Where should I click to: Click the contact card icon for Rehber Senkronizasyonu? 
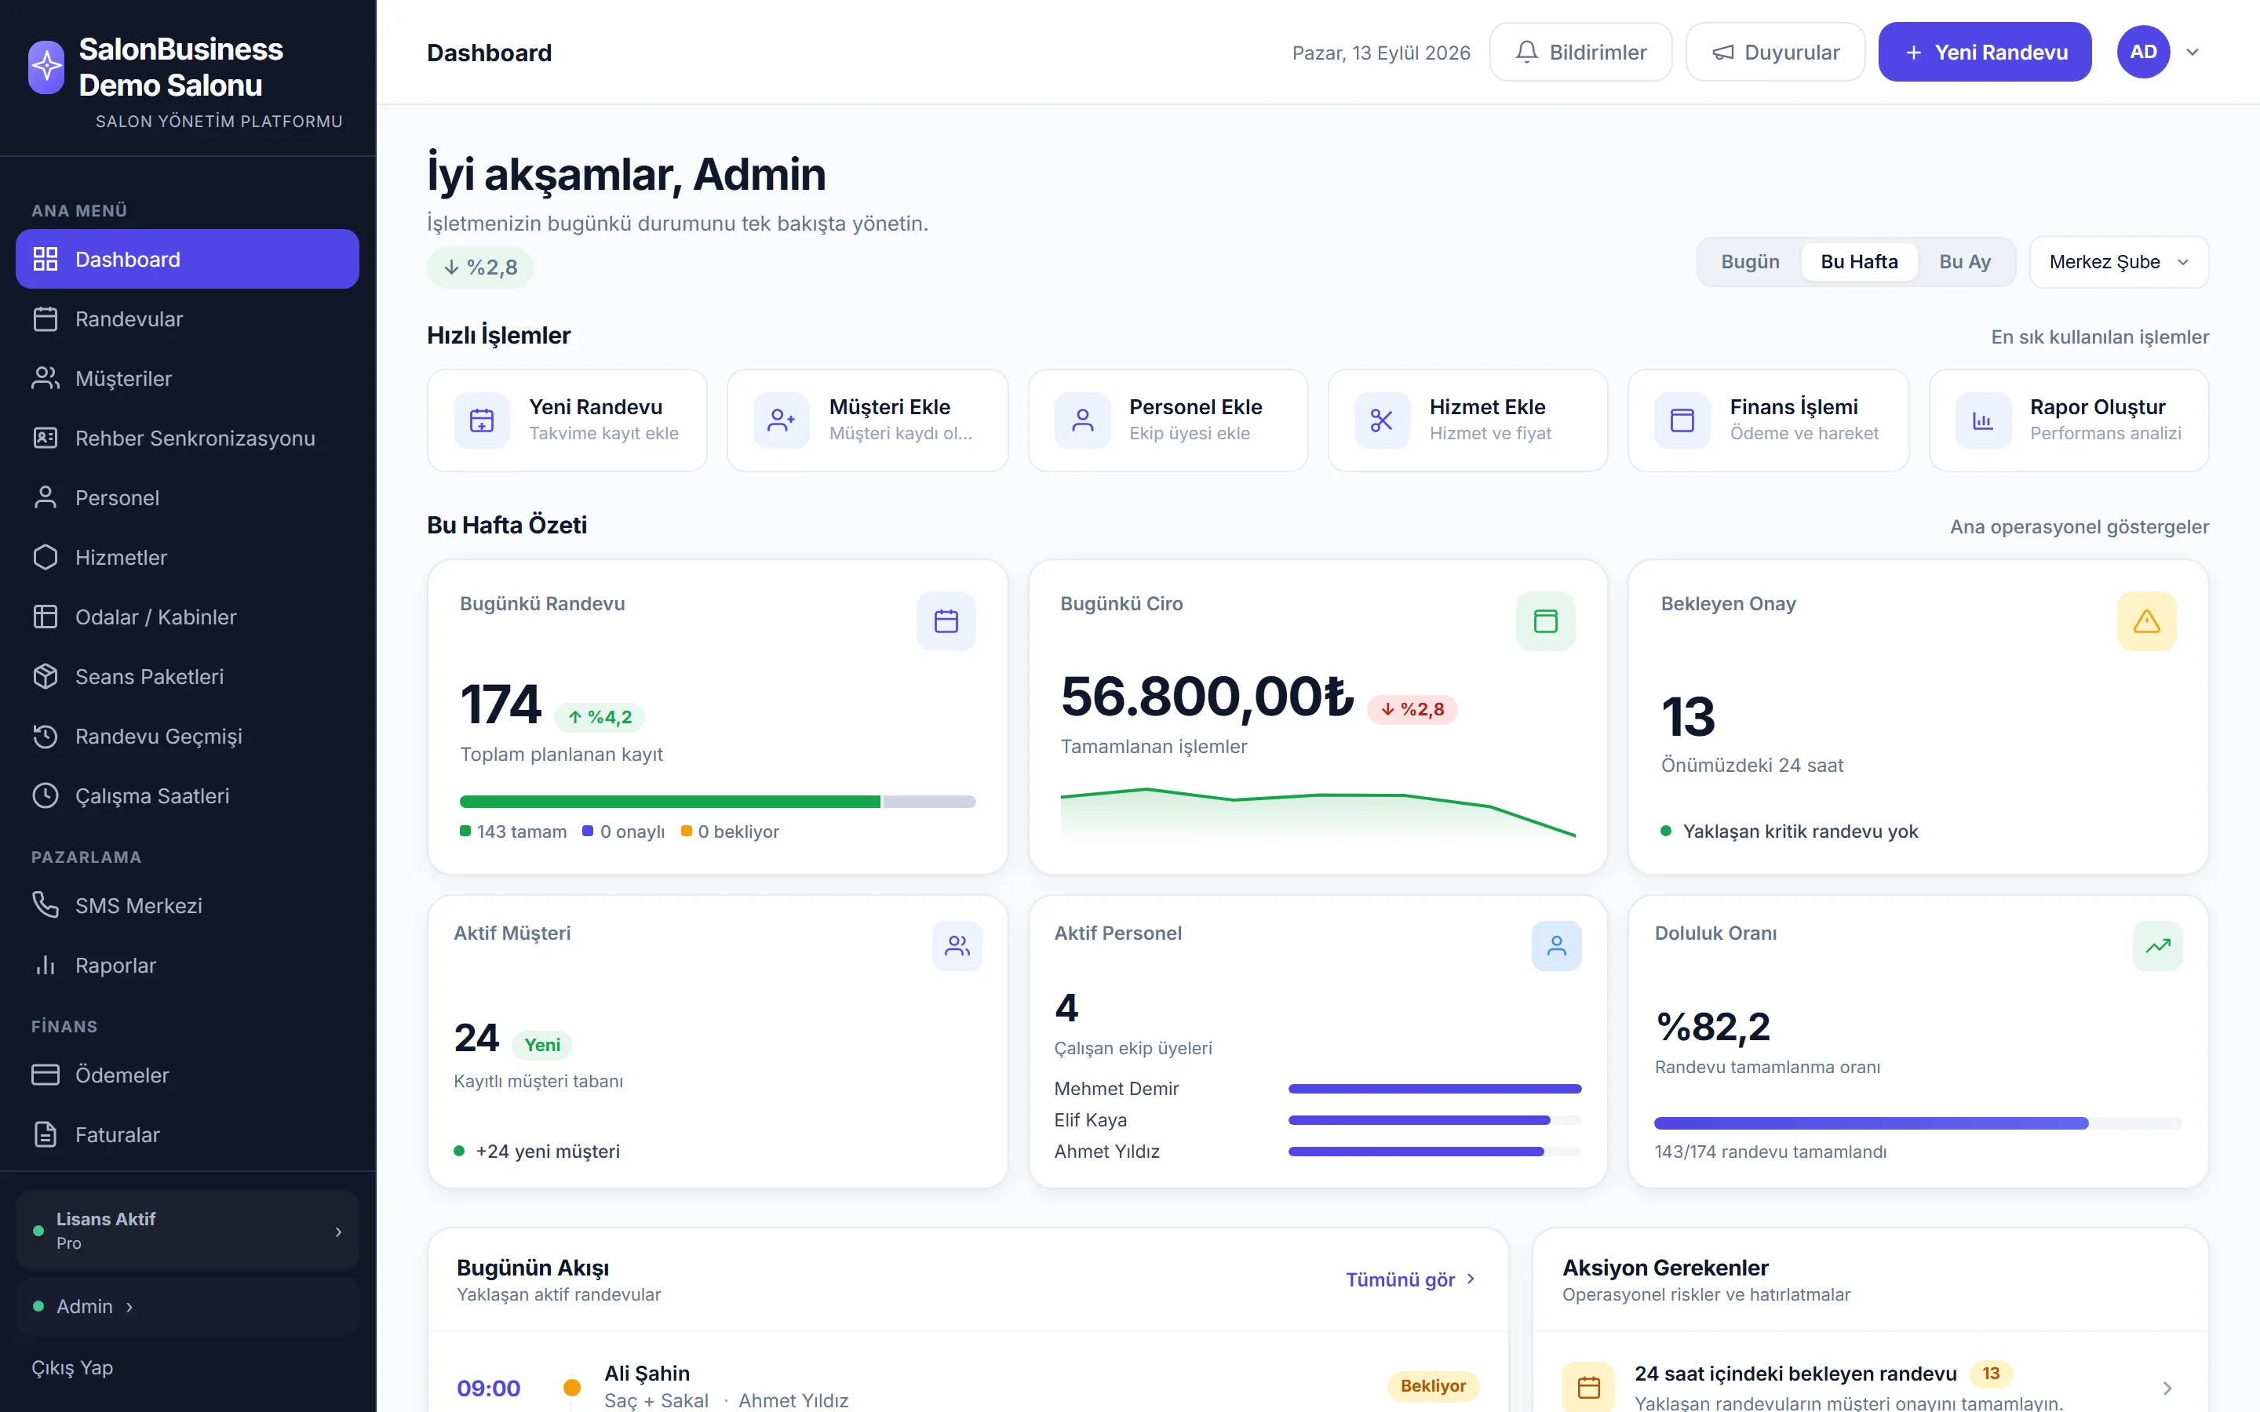46,438
